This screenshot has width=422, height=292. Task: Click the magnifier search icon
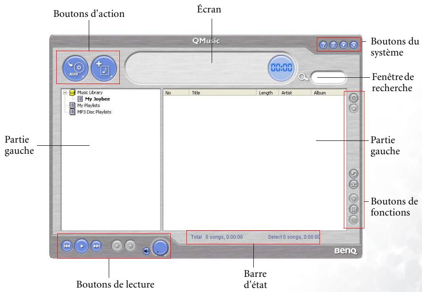[304, 77]
